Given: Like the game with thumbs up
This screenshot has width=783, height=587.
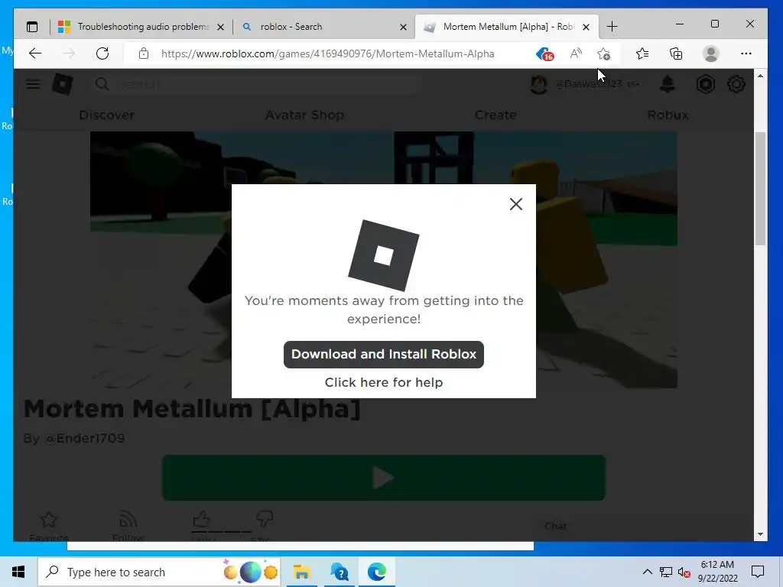Looking at the screenshot, I should 201,520.
